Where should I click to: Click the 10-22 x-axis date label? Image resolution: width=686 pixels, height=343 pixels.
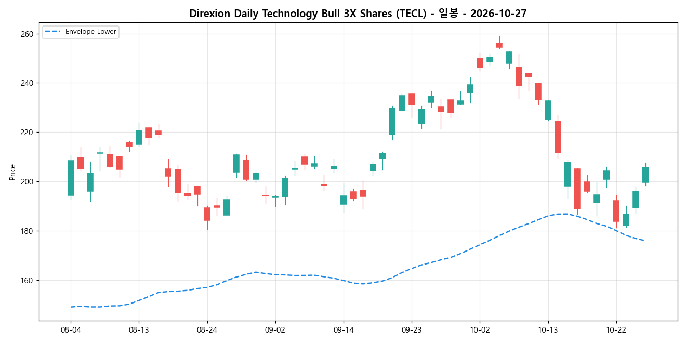(616, 330)
